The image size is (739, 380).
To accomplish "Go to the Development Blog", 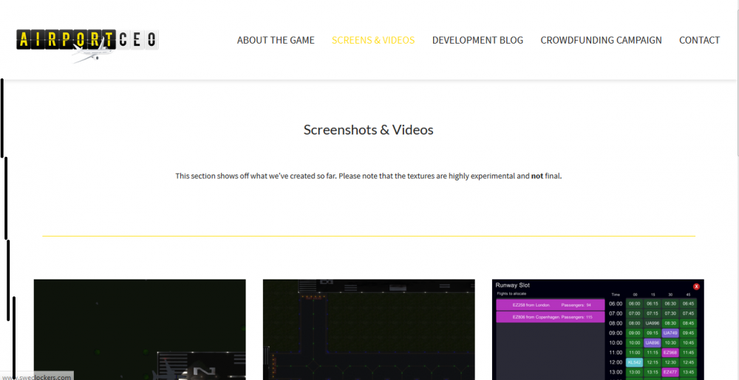I will (477, 40).
